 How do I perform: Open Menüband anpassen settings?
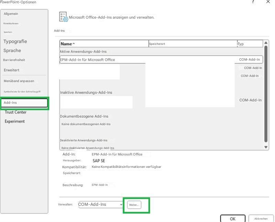19,81
